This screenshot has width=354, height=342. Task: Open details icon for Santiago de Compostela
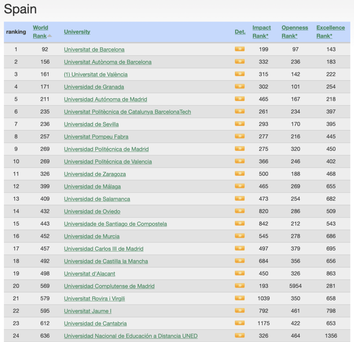[240, 223]
